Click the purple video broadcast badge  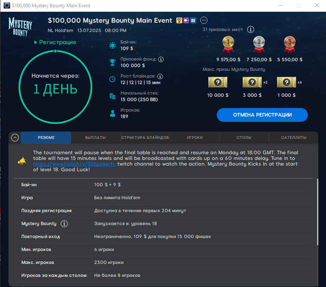(x=186, y=20)
